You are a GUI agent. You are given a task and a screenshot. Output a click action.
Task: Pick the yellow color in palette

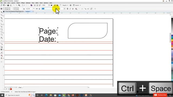tap(172, 40)
